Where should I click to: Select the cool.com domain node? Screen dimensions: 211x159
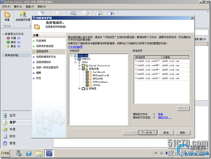click(83, 56)
